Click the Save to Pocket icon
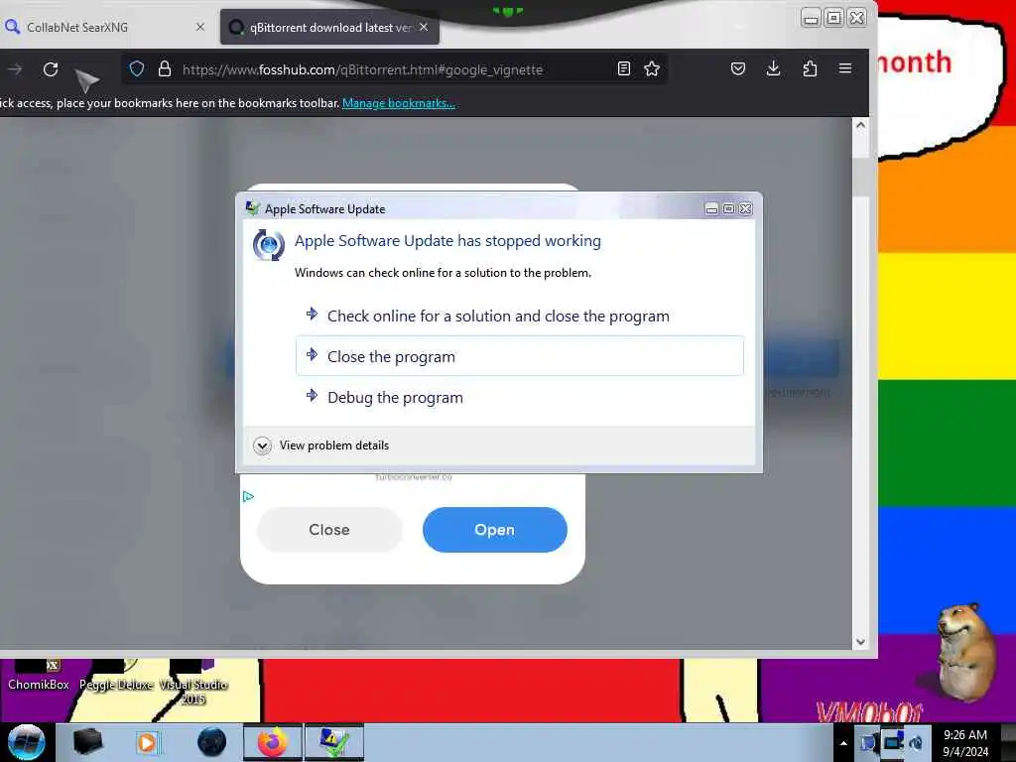 [x=738, y=68]
